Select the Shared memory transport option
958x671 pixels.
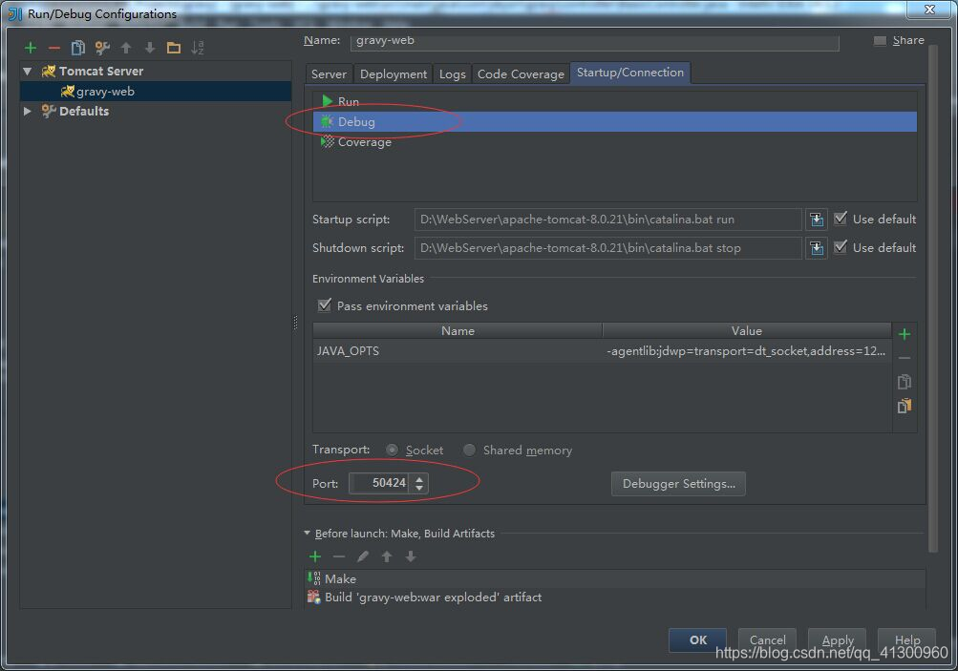pos(469,450)
